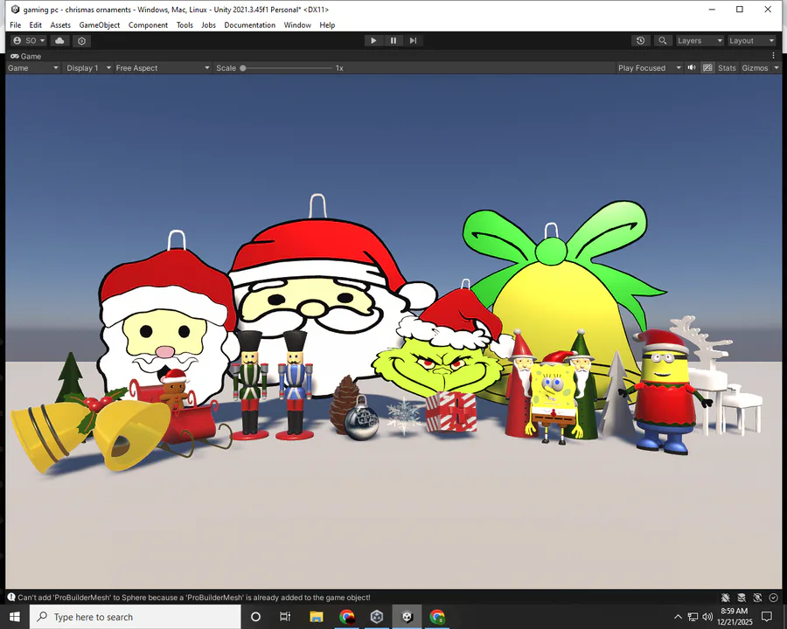Click the ProBuilderMesh console error message

click(194, 598)
